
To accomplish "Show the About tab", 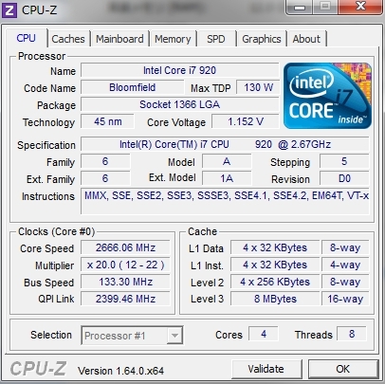I will click(x=306, y=39).
